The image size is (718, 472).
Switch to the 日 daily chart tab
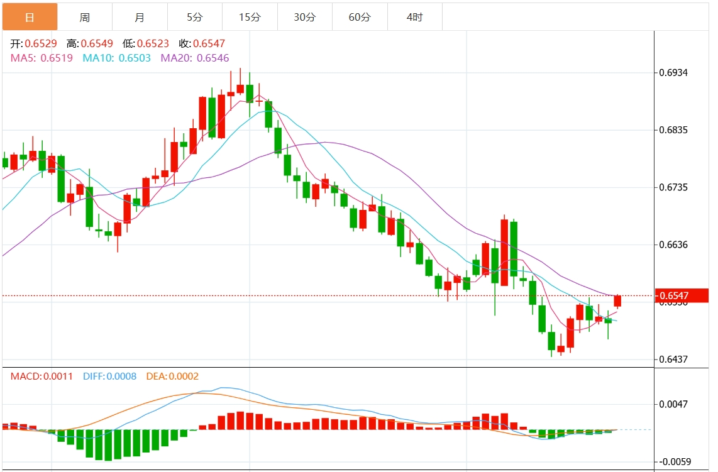30,17
